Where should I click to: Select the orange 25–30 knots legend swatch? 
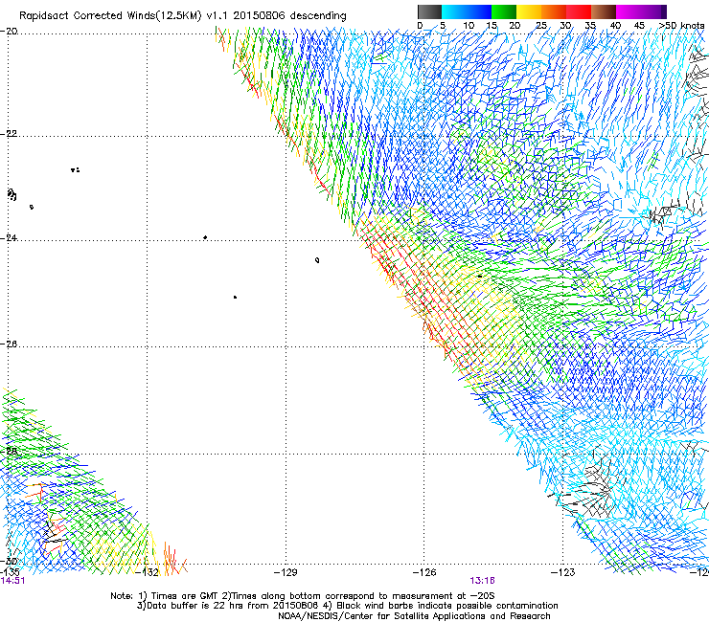(x=554, y=11)
